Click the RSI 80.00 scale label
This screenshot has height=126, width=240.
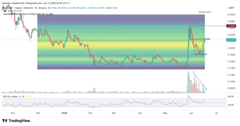point(231,96)
